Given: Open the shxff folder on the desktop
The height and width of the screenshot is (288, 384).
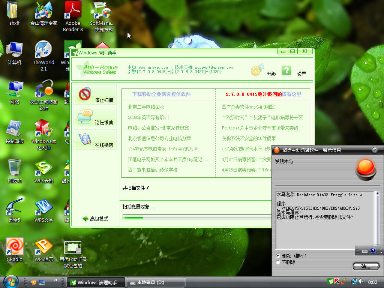Looking at the screenshot, I should click(x=15, y=13).
